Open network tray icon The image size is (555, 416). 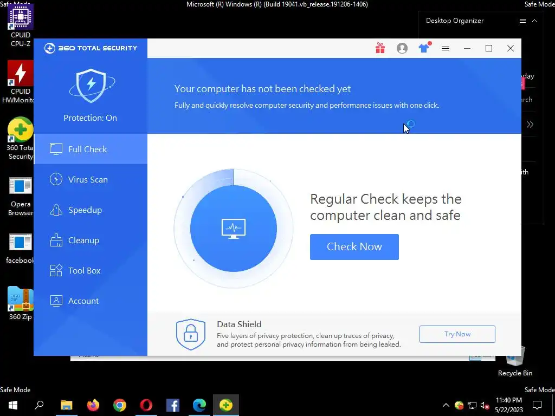click(472, 405)
